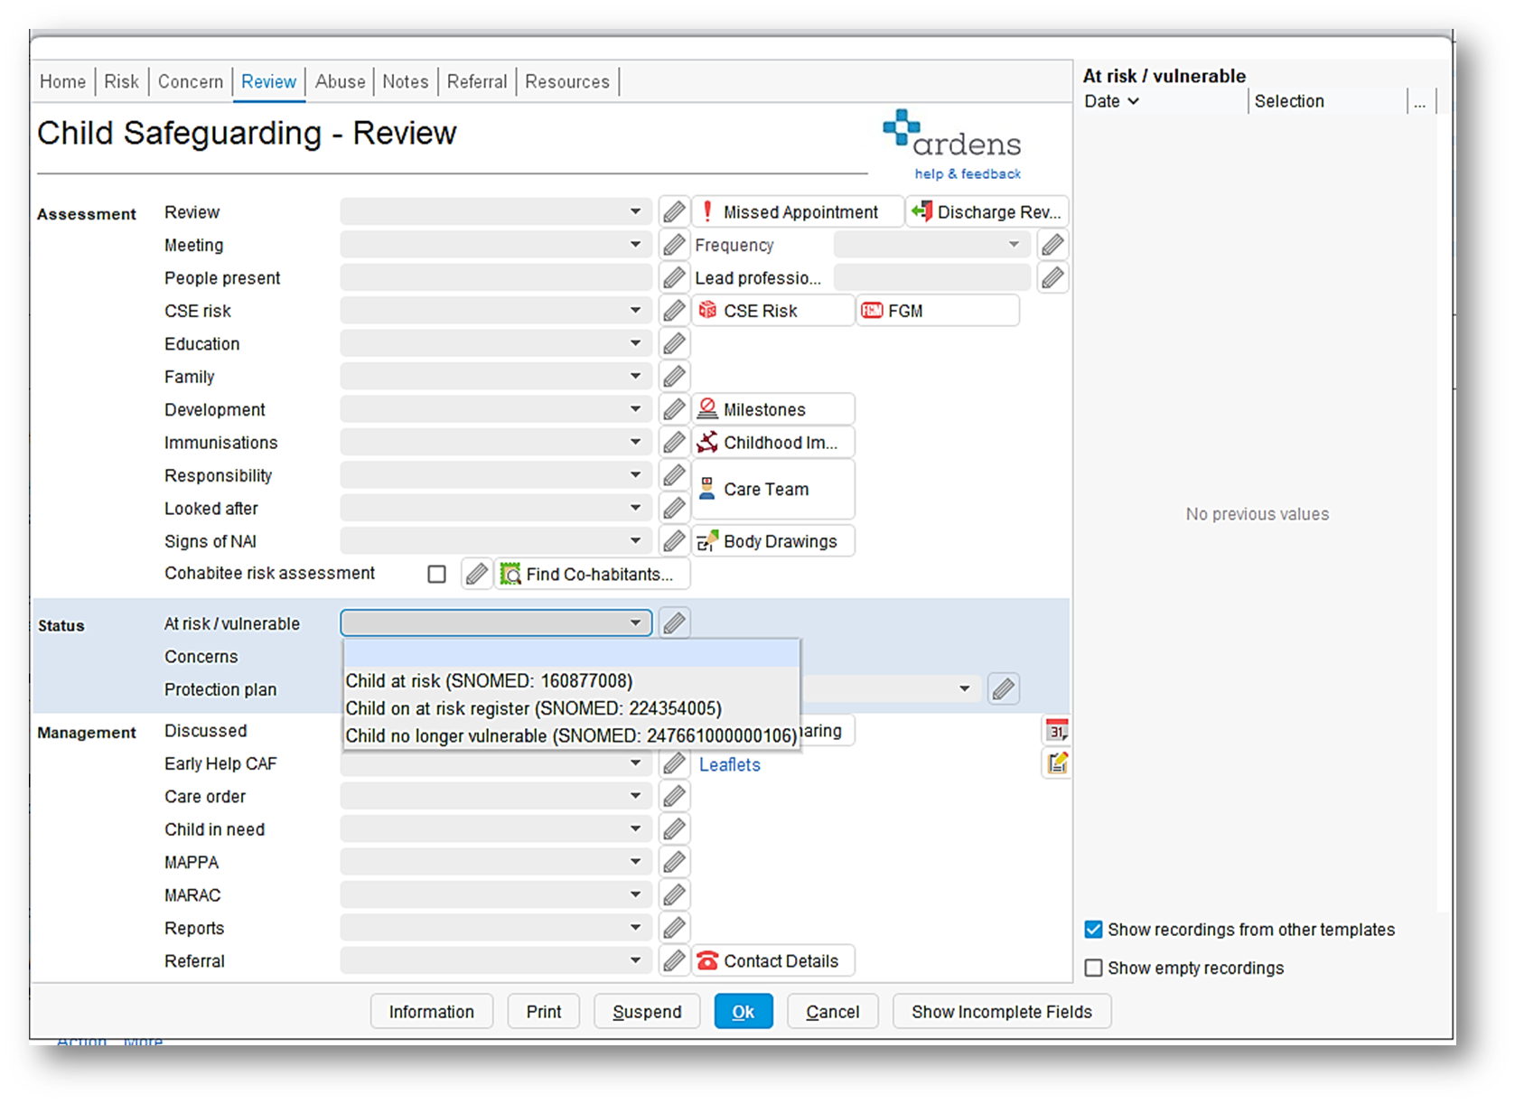Uncheck Show recordings from other templates

coord(1093,930)
